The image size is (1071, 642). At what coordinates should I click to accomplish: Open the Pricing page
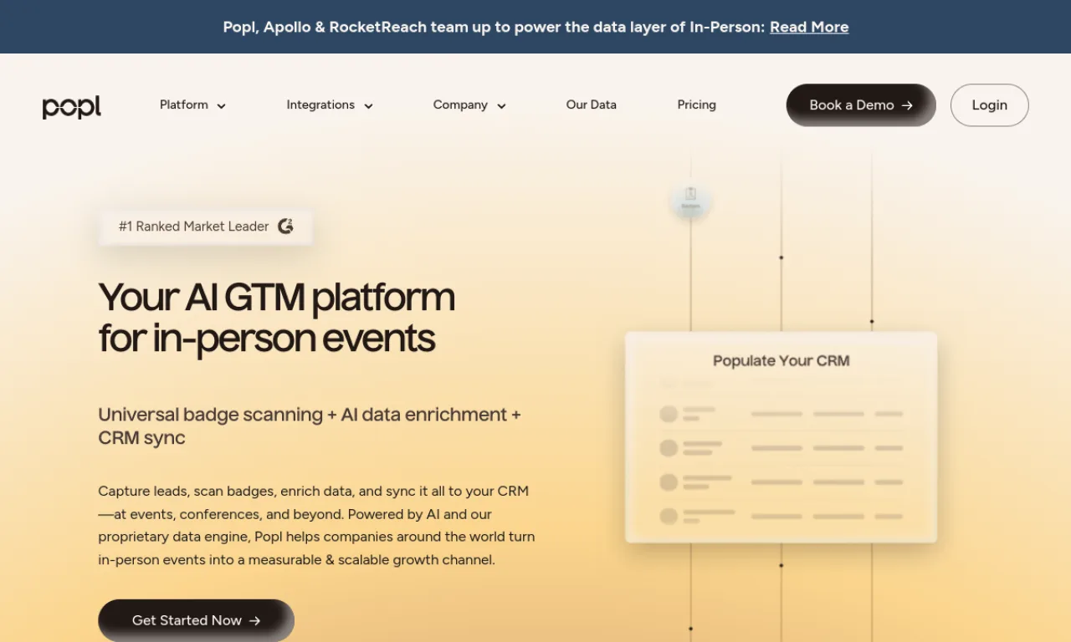point(697,105)
